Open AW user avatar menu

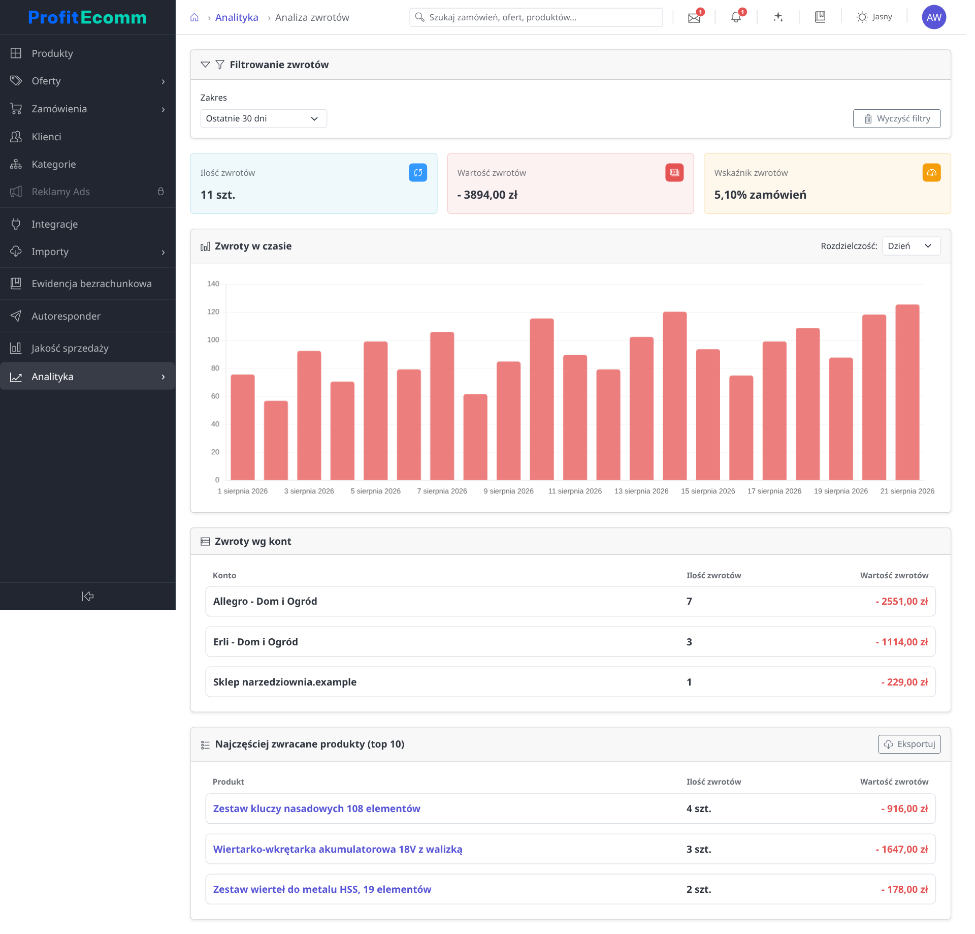point(934,17)
